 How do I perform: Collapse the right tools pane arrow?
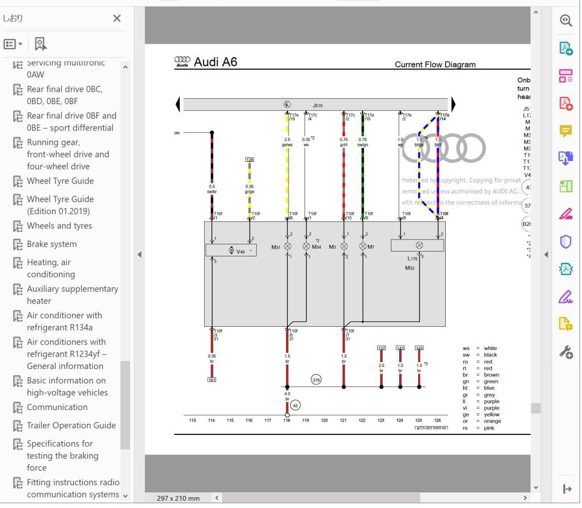[x=546, y=254]
